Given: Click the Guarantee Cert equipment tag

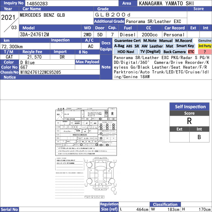Looking at the screenshot, I should tap(127, 41).
